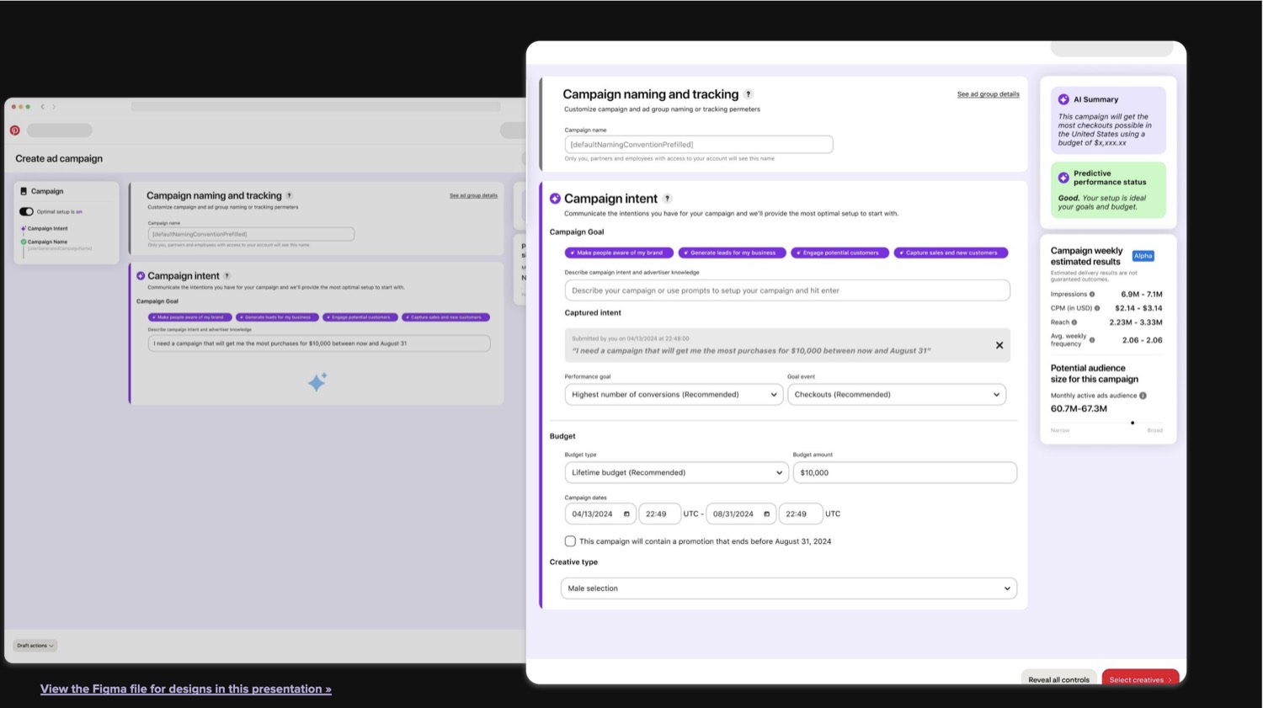This screenshot has width=1263, height=708.
Task: Click the Impressions info icon
Action: (x=1092, y=295)
